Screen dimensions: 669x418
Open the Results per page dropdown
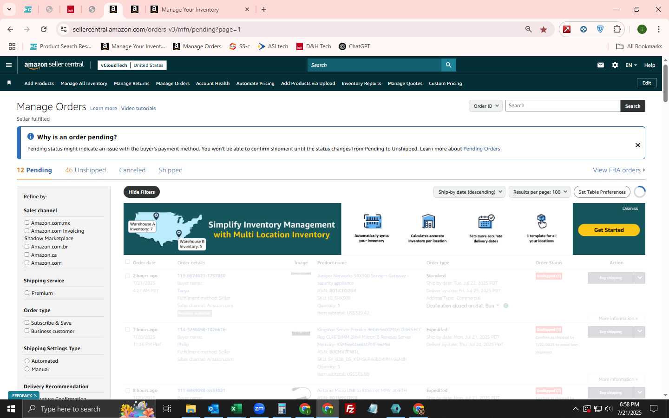pos(539,192)
